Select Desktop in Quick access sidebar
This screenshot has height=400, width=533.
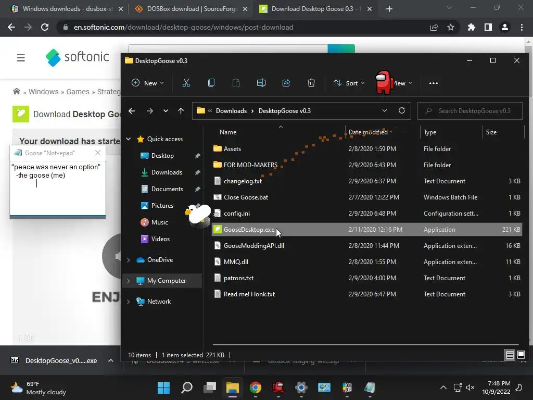(x=162, y=156)
